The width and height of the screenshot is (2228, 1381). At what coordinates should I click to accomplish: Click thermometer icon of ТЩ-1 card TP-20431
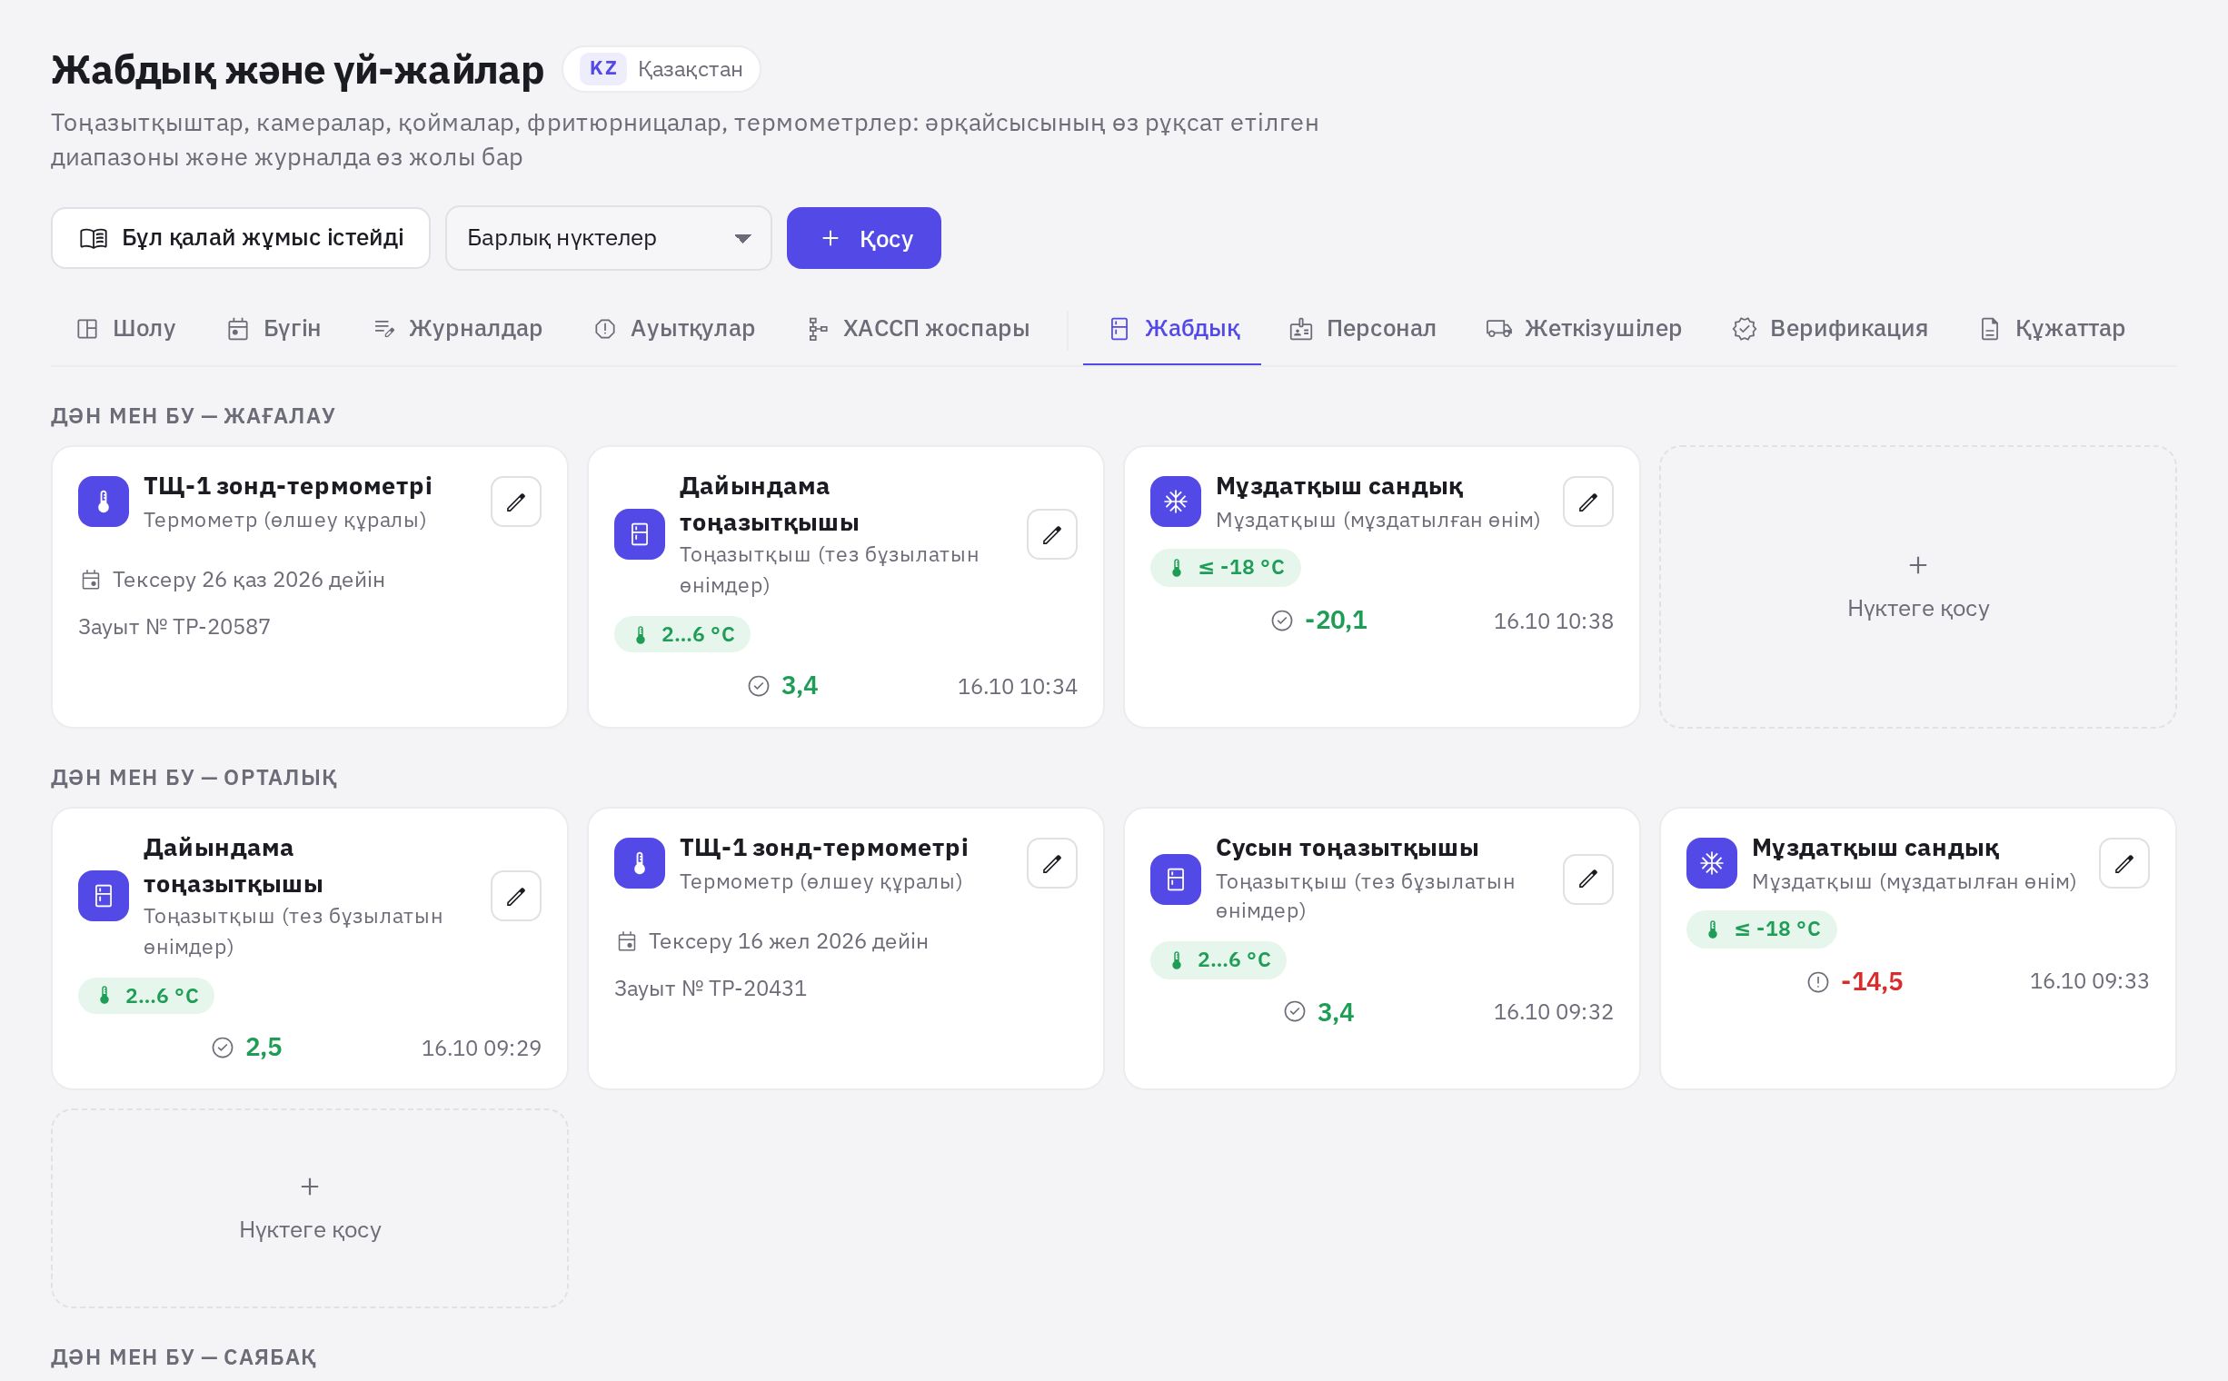point(639,863)
